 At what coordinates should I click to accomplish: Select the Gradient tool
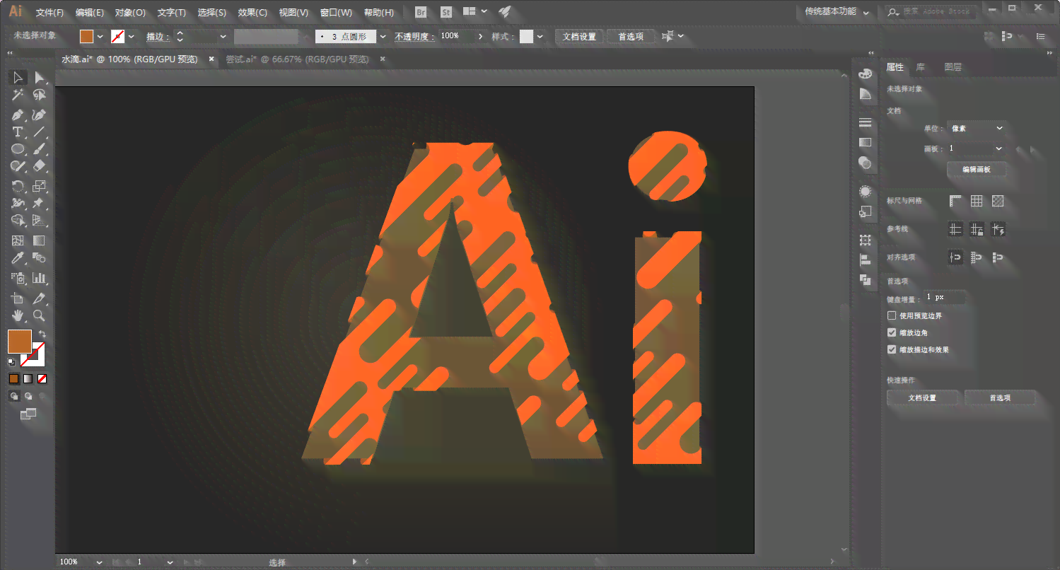(40, 241)
